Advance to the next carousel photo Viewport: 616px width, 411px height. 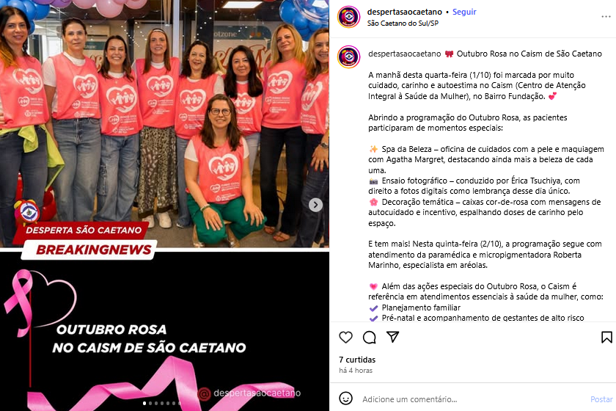click(315, 205)
